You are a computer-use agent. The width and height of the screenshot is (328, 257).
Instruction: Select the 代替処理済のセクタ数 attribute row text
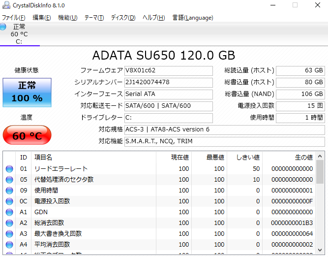pyautogui.click(x=64, y=180)
